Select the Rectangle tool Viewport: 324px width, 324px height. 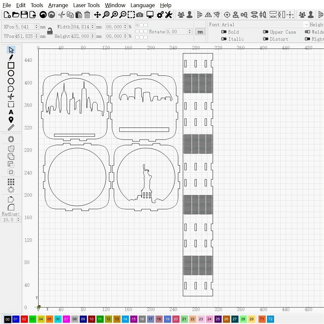tap(11, 65)
